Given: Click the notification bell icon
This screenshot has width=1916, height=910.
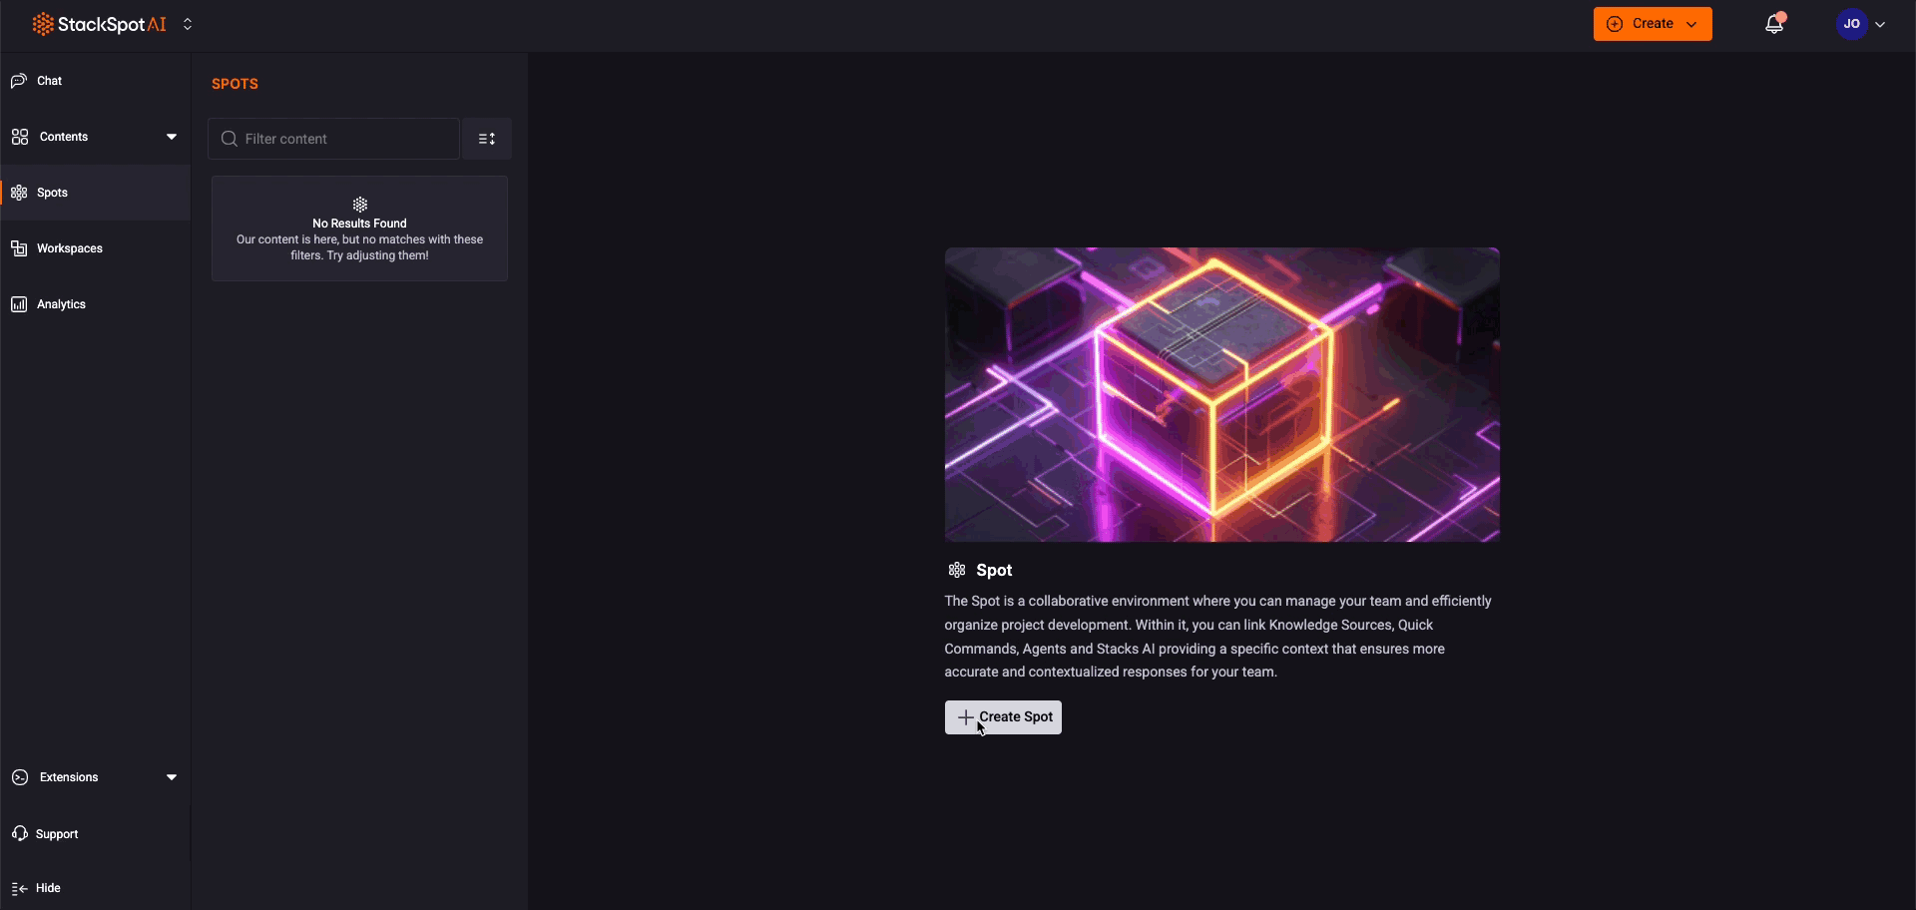Looking at the screenshot, I should point(1774,24).
